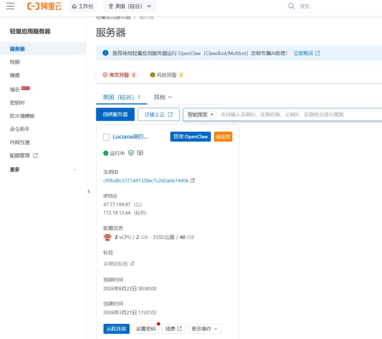Click the red OpenClaw image icon
Image resolution: width=382 pixels, height=339 pixels.
tap(108, 237)
